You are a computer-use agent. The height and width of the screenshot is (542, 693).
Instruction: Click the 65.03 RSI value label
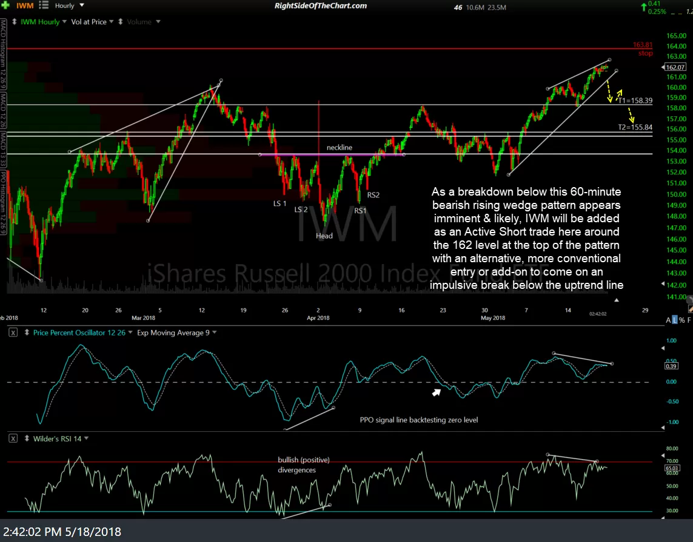click(672, 468)
